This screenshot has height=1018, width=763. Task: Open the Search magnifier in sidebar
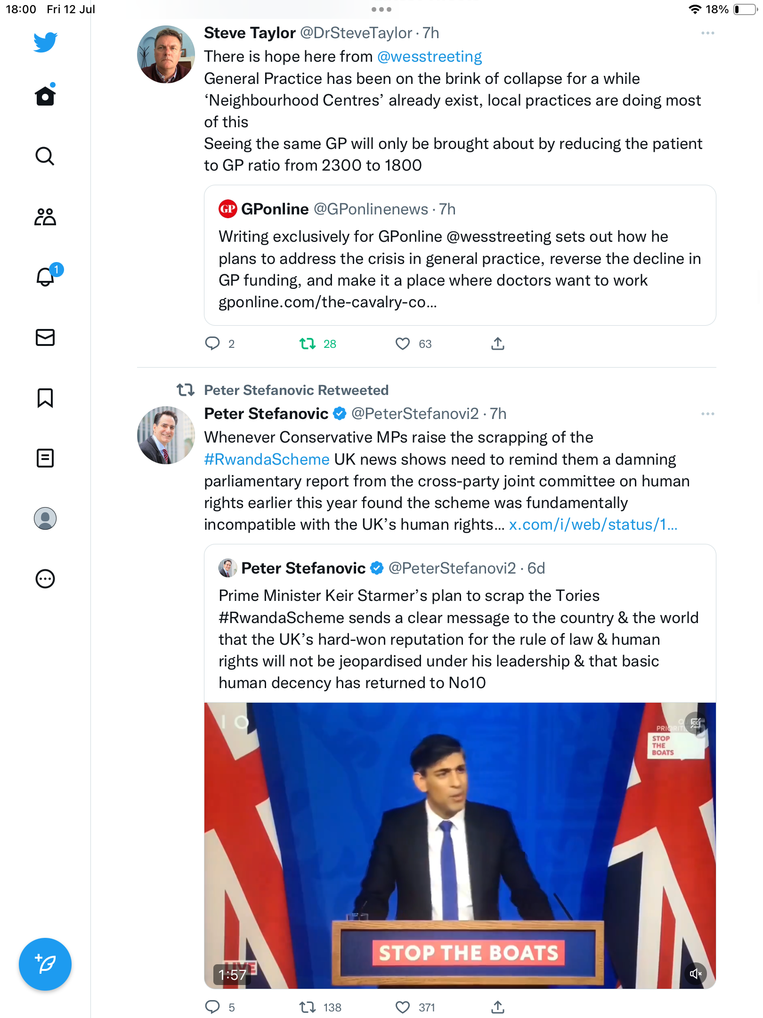45,156
